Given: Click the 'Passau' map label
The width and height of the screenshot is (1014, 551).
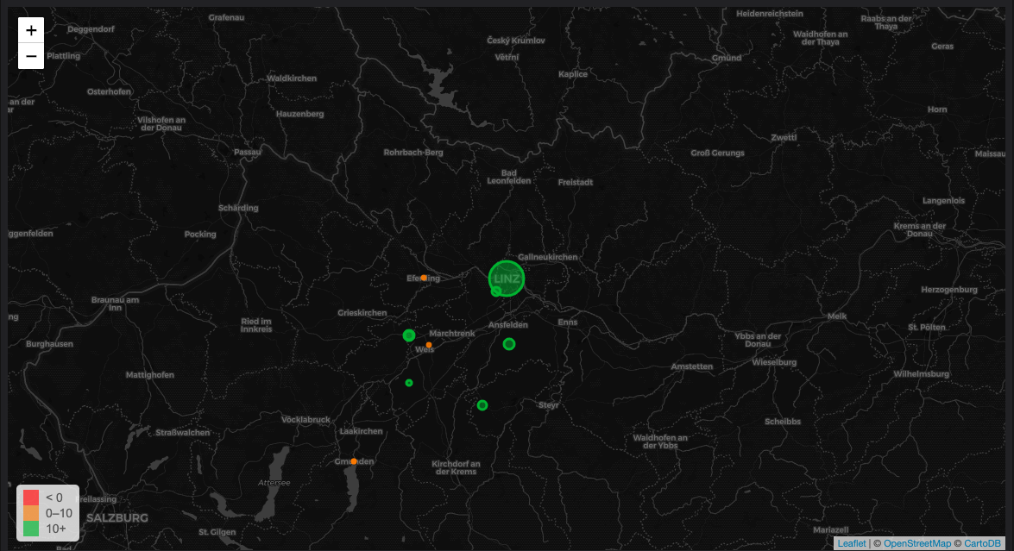Looking at the screenshot, I should tap(248, 153).
